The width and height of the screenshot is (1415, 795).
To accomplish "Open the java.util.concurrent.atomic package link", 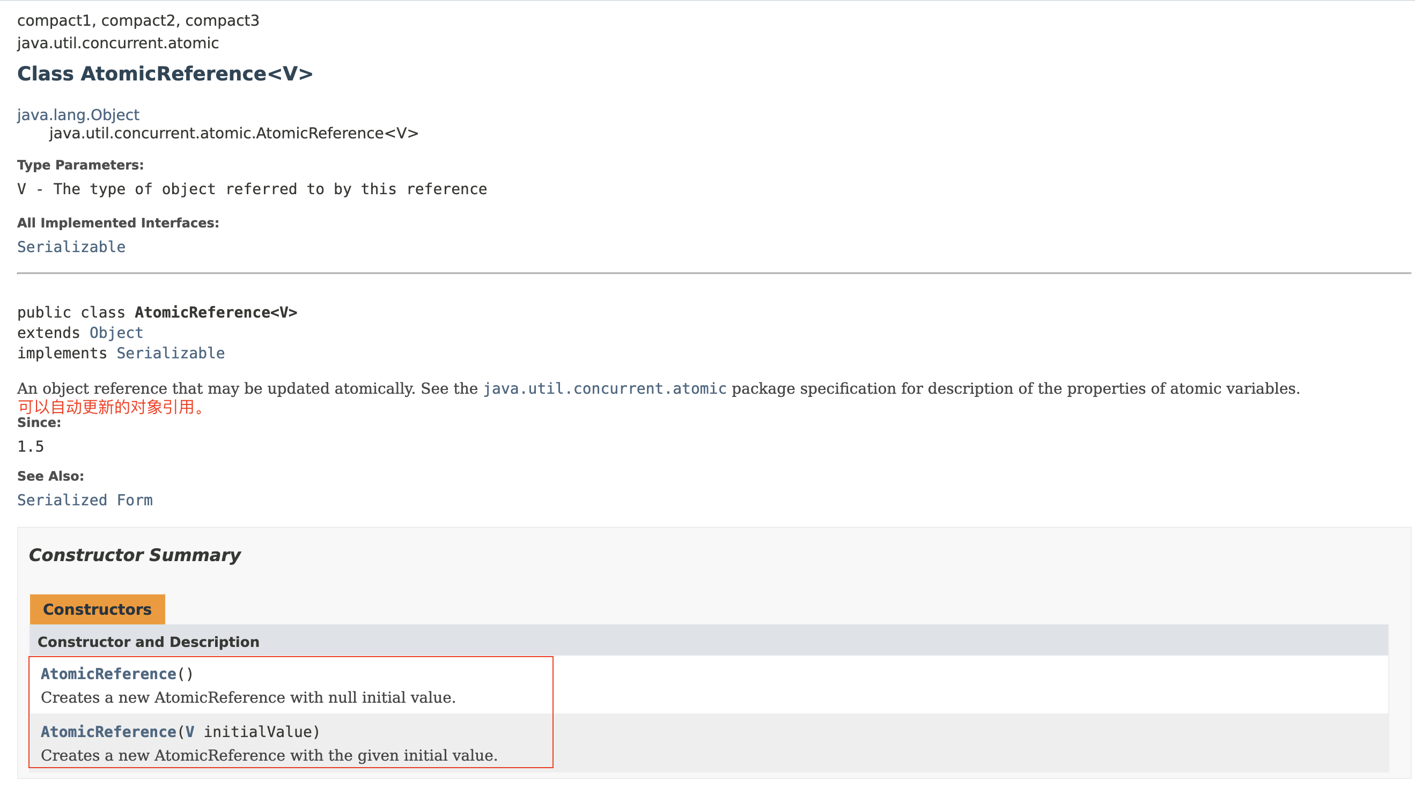I will pos(605,388).
